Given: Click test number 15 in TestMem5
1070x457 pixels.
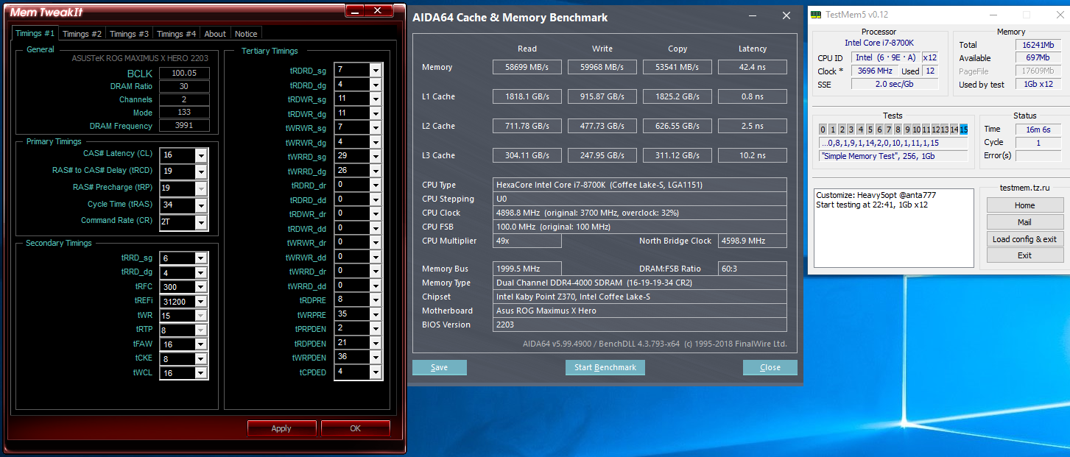Looking at the screenshot, I should pyautogui.click(x=963, y=130).
